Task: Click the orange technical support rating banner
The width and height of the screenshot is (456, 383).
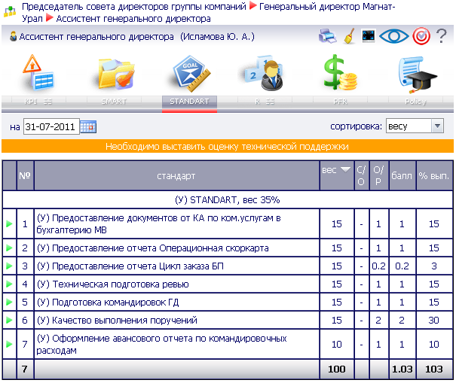Action: click(x=228, y=146)
